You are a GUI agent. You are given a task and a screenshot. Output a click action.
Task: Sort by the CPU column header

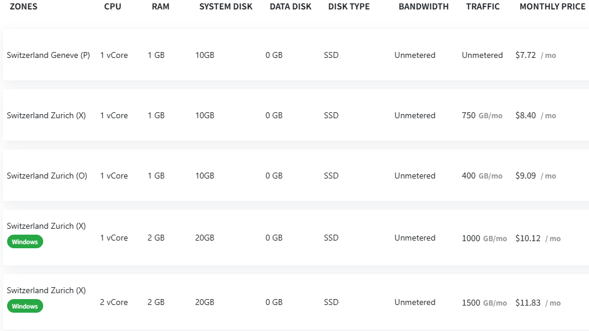tap(113, 7)
